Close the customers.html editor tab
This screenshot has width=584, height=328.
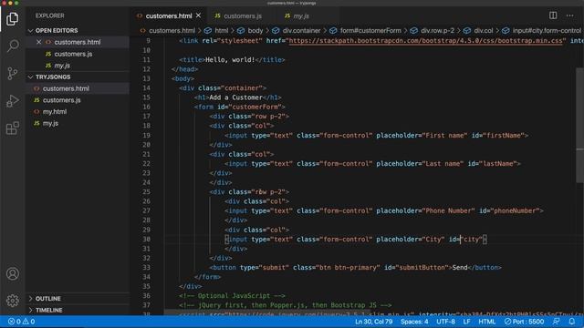pyautogui.click(x=199, y=15)
